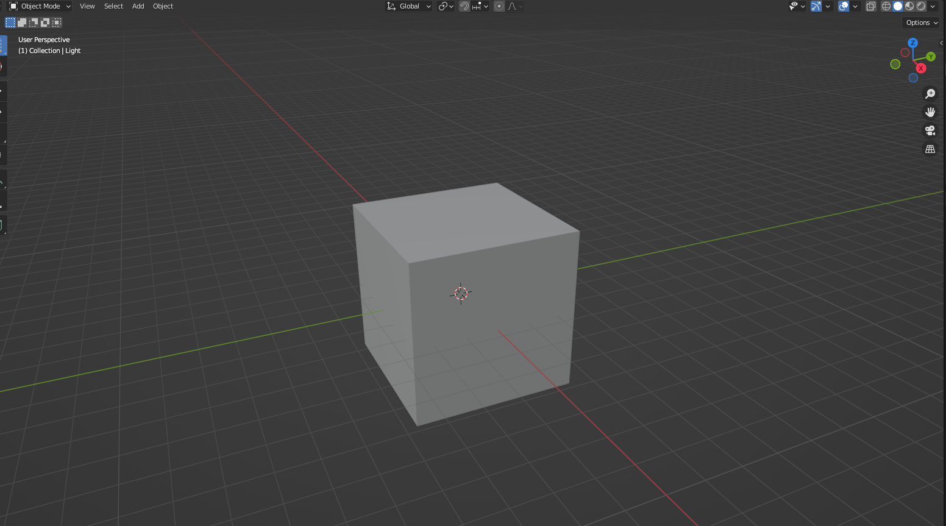Open the Global transform orientation dropdown
This screenshot has height=526, width=946.
click(x=408, y=6)
